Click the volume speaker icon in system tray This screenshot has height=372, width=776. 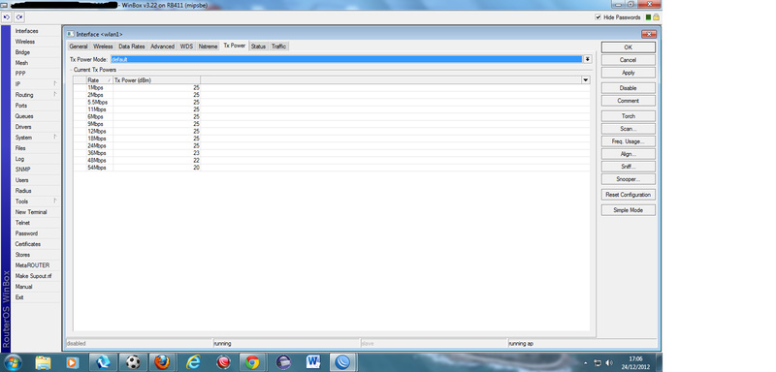pyautogui.click(x=609, y=362)
